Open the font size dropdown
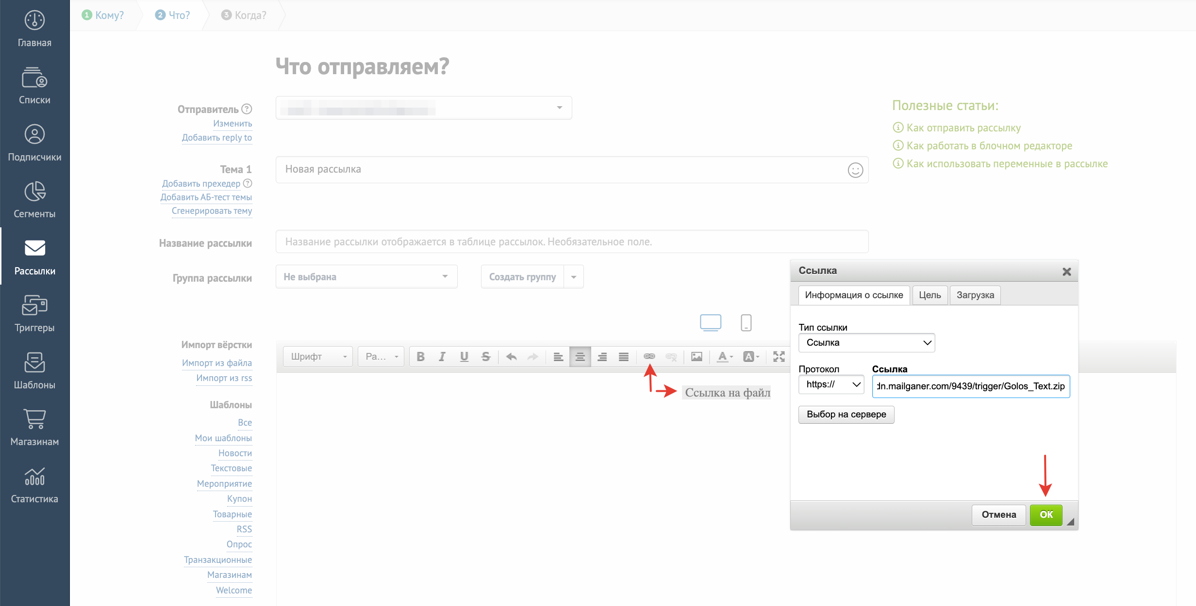 click(381, 357)
